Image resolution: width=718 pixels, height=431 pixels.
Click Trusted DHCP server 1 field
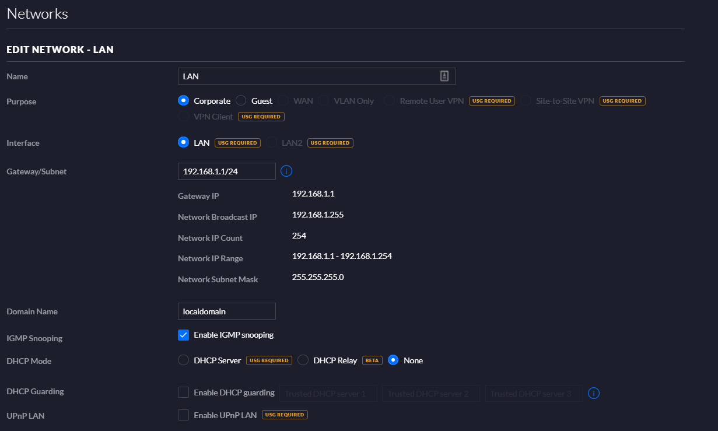click(328, 394)
